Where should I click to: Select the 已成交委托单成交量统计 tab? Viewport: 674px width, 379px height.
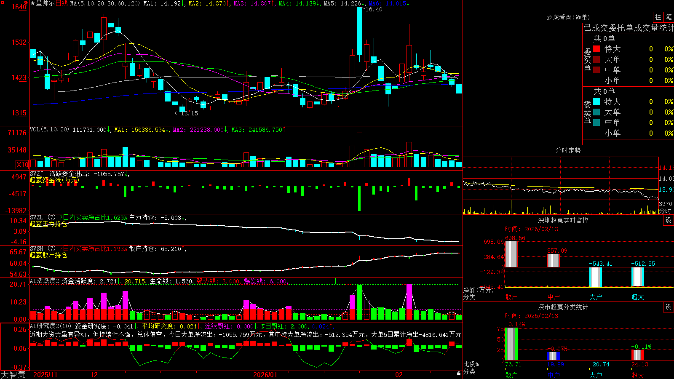[x=629, y=28]
